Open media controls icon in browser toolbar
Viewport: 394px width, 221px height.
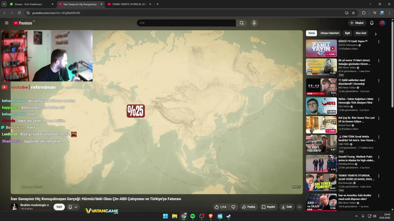(375, 13)
